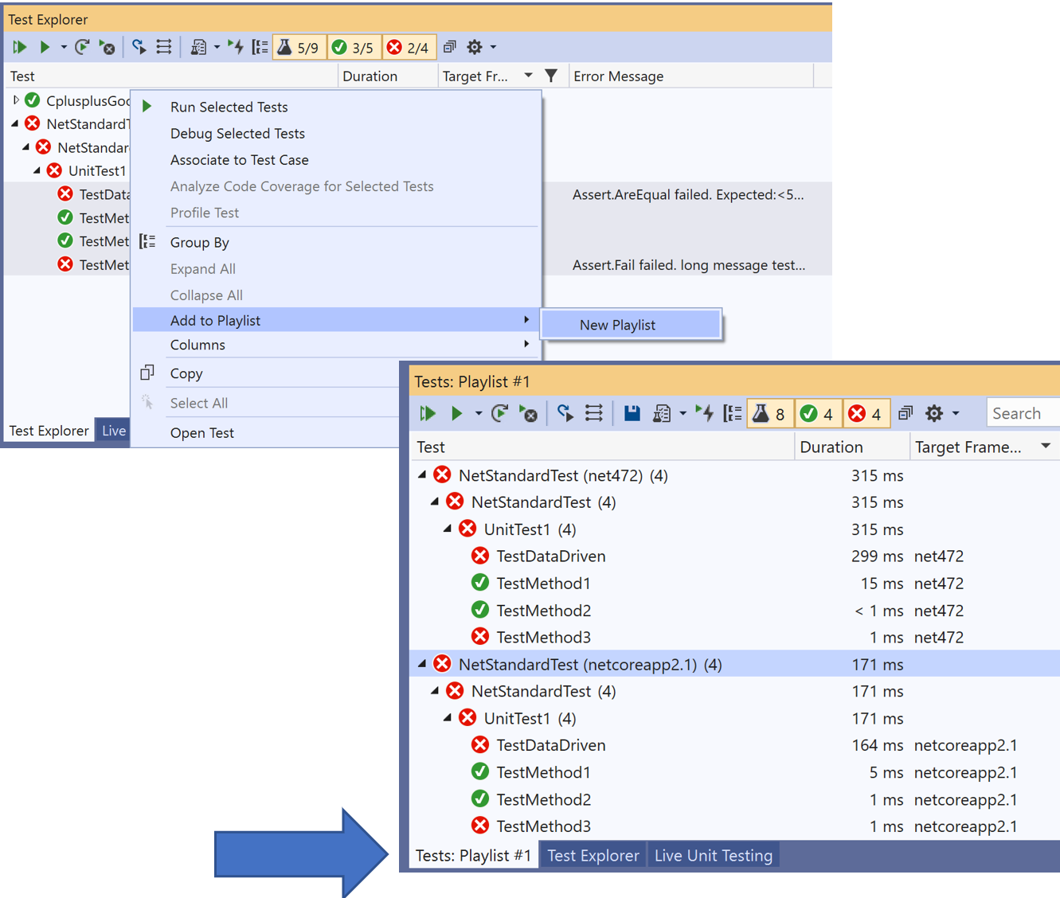Run all tests in the Test Explorer toolbar
The image size is (1060, 898).
20,48
